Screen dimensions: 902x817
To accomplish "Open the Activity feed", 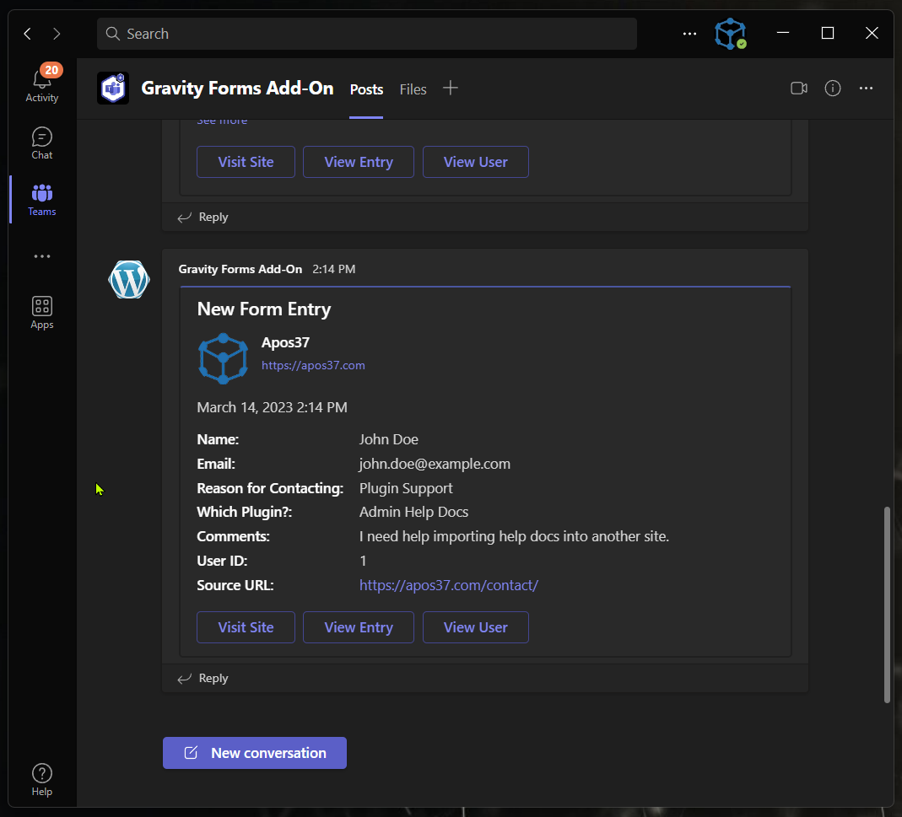I will (x=41, y=82).
